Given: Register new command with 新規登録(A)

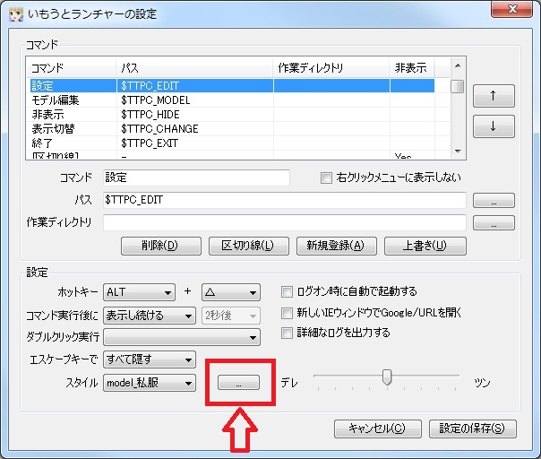Looking at the screenshot, I should pyautogui.click(x=337, y=246).
